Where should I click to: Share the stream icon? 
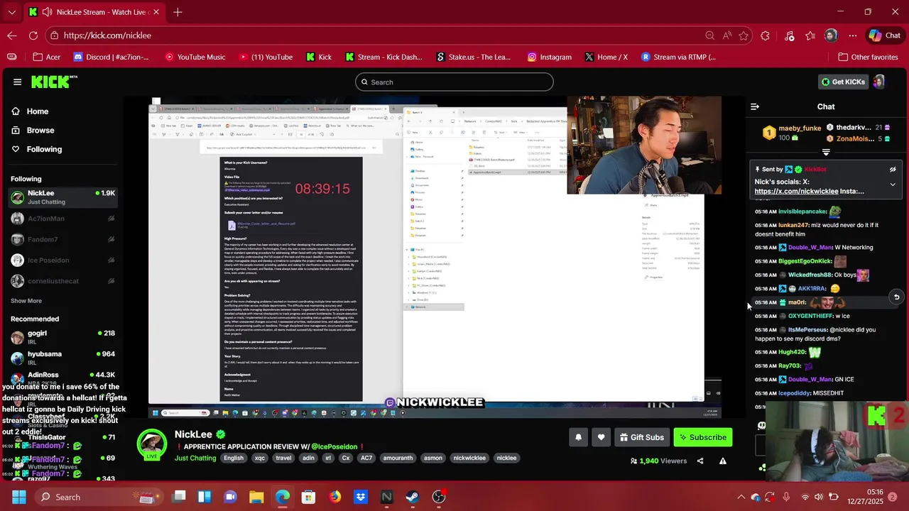700,461
